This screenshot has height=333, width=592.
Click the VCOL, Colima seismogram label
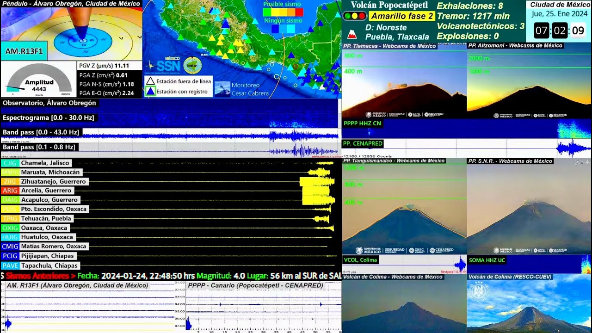pyautogui.click(x=360, y=260)
